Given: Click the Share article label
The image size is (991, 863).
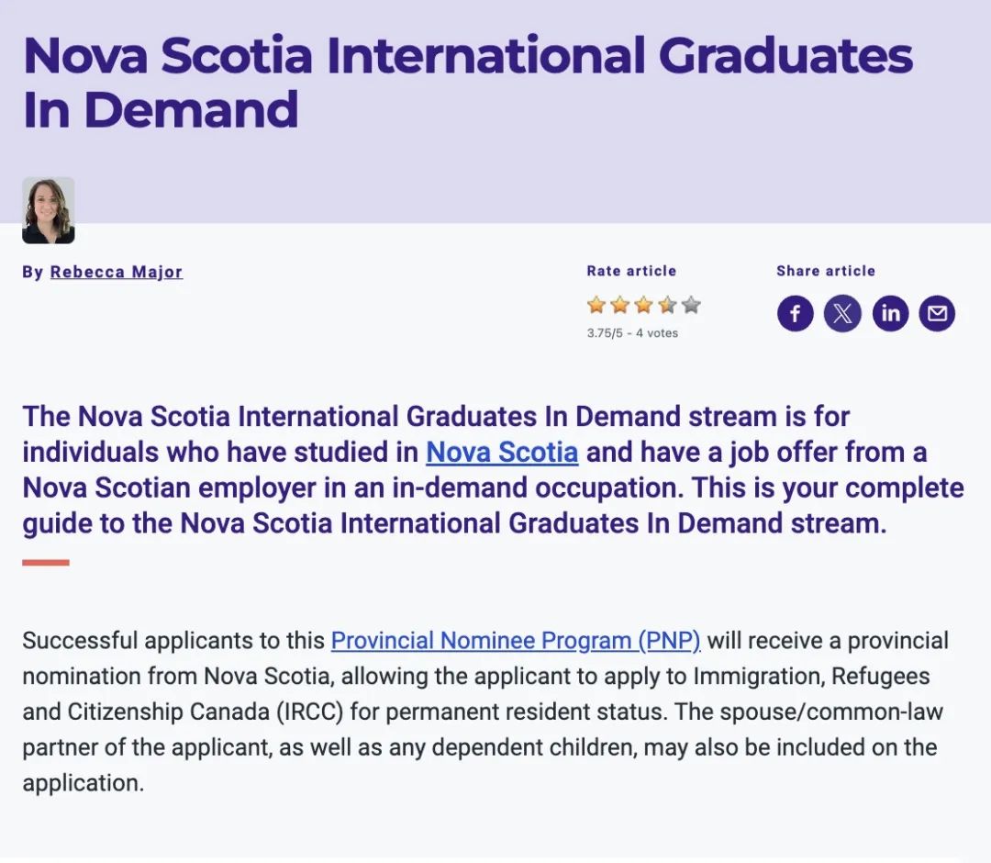Looking at the screenshot, I should pos(826,271).
